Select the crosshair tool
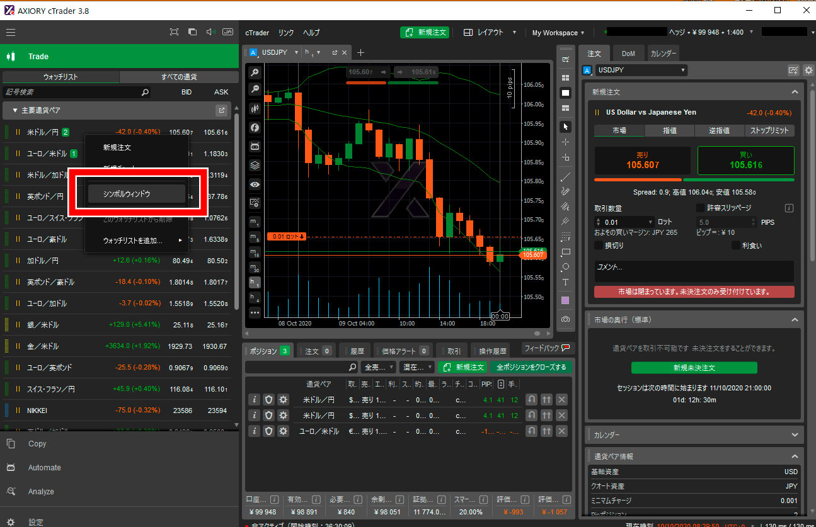The height and width of the screenshot is (527, 816). coord(565,142)
